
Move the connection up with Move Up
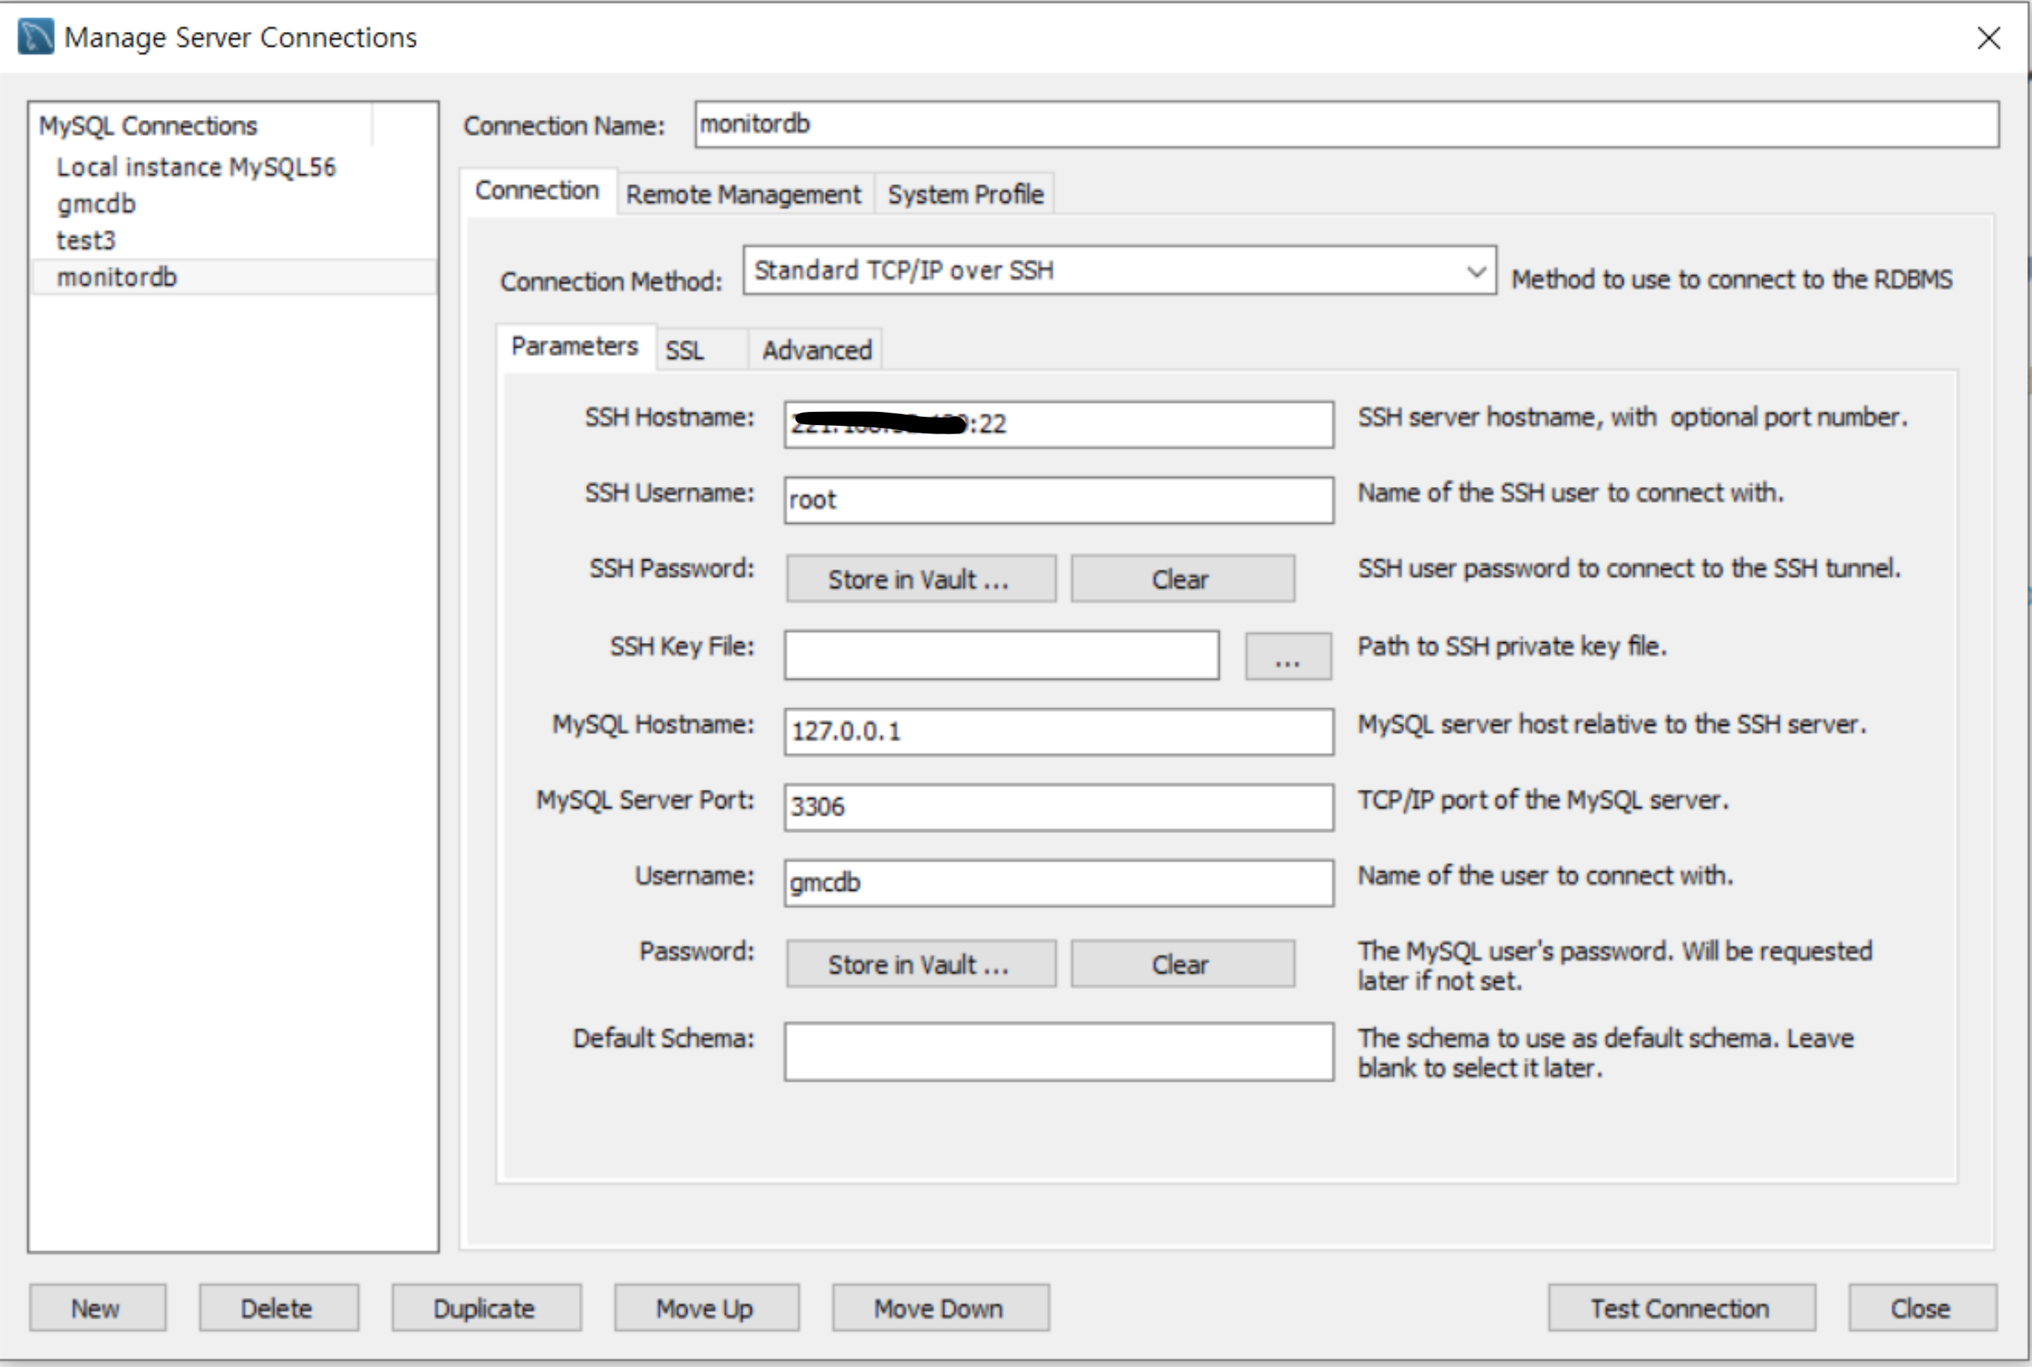click(706, 1308)
